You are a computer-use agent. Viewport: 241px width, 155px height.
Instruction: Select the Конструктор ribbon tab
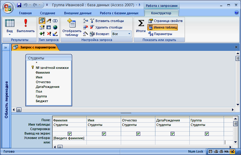161,13
